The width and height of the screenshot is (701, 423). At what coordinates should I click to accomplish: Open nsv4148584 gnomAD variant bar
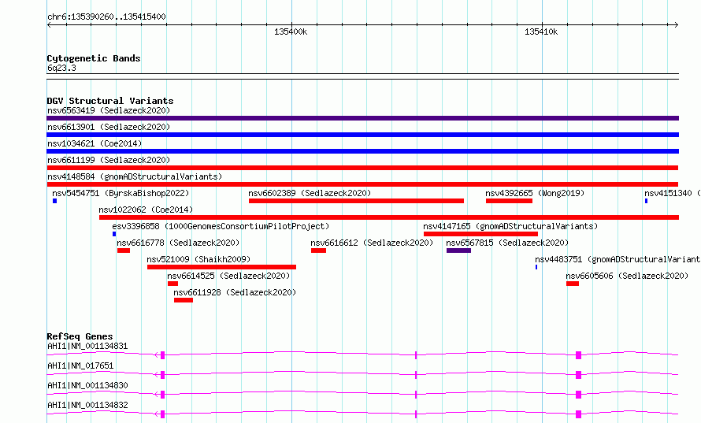362,184
